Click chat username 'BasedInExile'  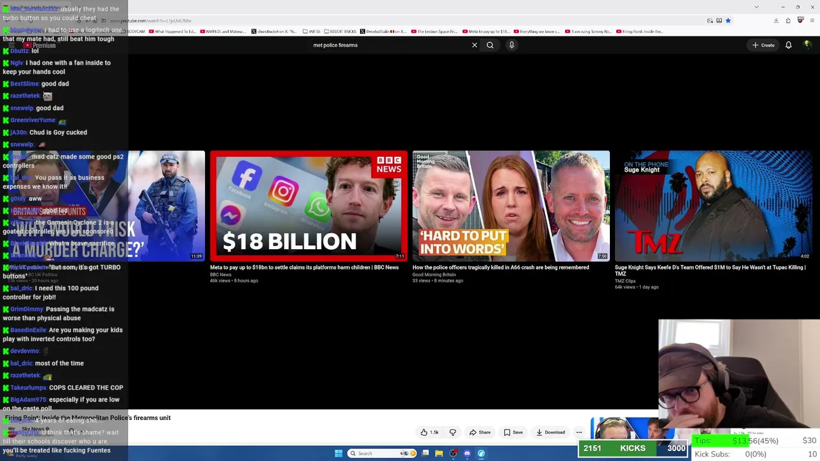[x=28, y=330]
